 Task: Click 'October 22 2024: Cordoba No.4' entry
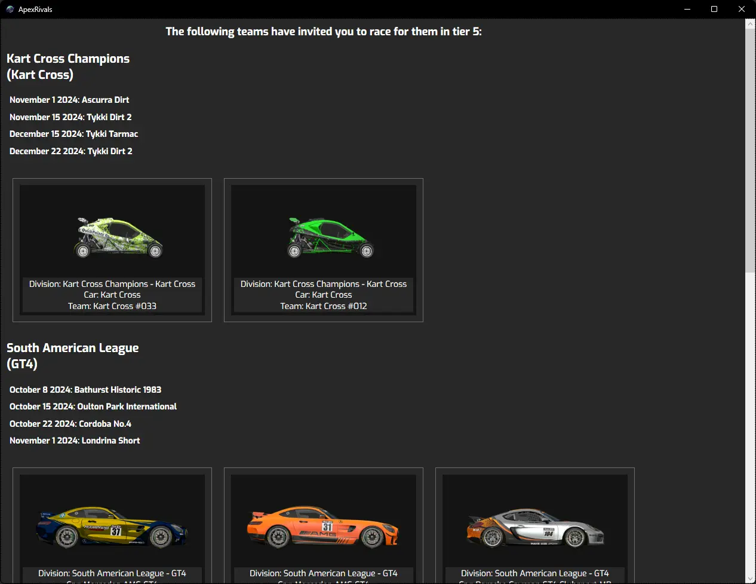[70, 424]
